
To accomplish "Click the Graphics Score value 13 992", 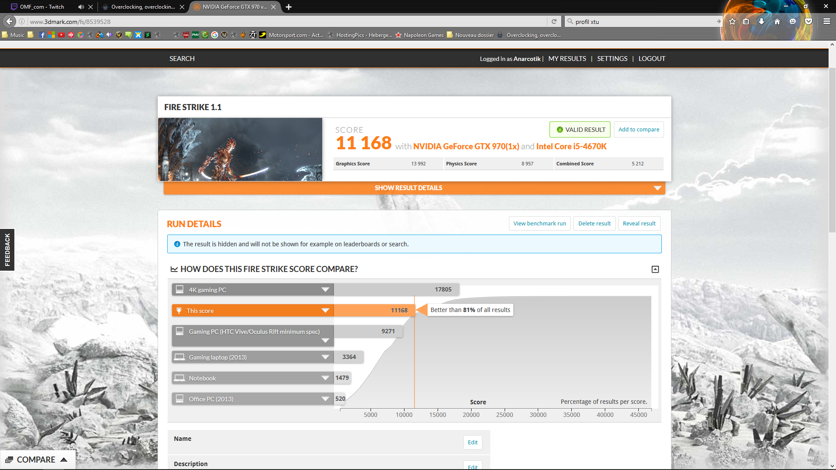I will click(418, 164).
